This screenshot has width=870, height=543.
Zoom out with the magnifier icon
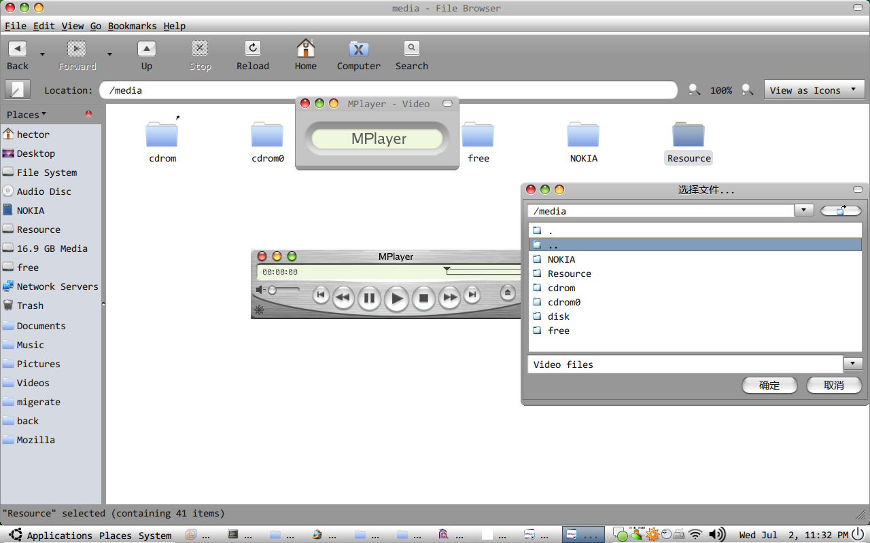point(694,90)
